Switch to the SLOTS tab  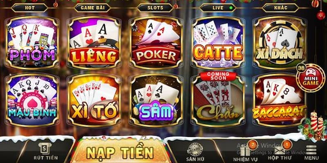click(x=155, y=8)
